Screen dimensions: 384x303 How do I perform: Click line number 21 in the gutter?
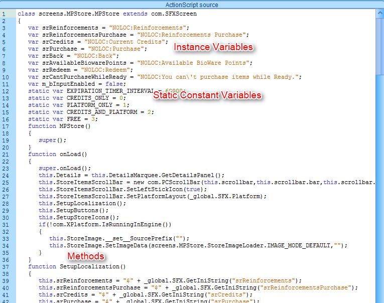click(5, 154)
